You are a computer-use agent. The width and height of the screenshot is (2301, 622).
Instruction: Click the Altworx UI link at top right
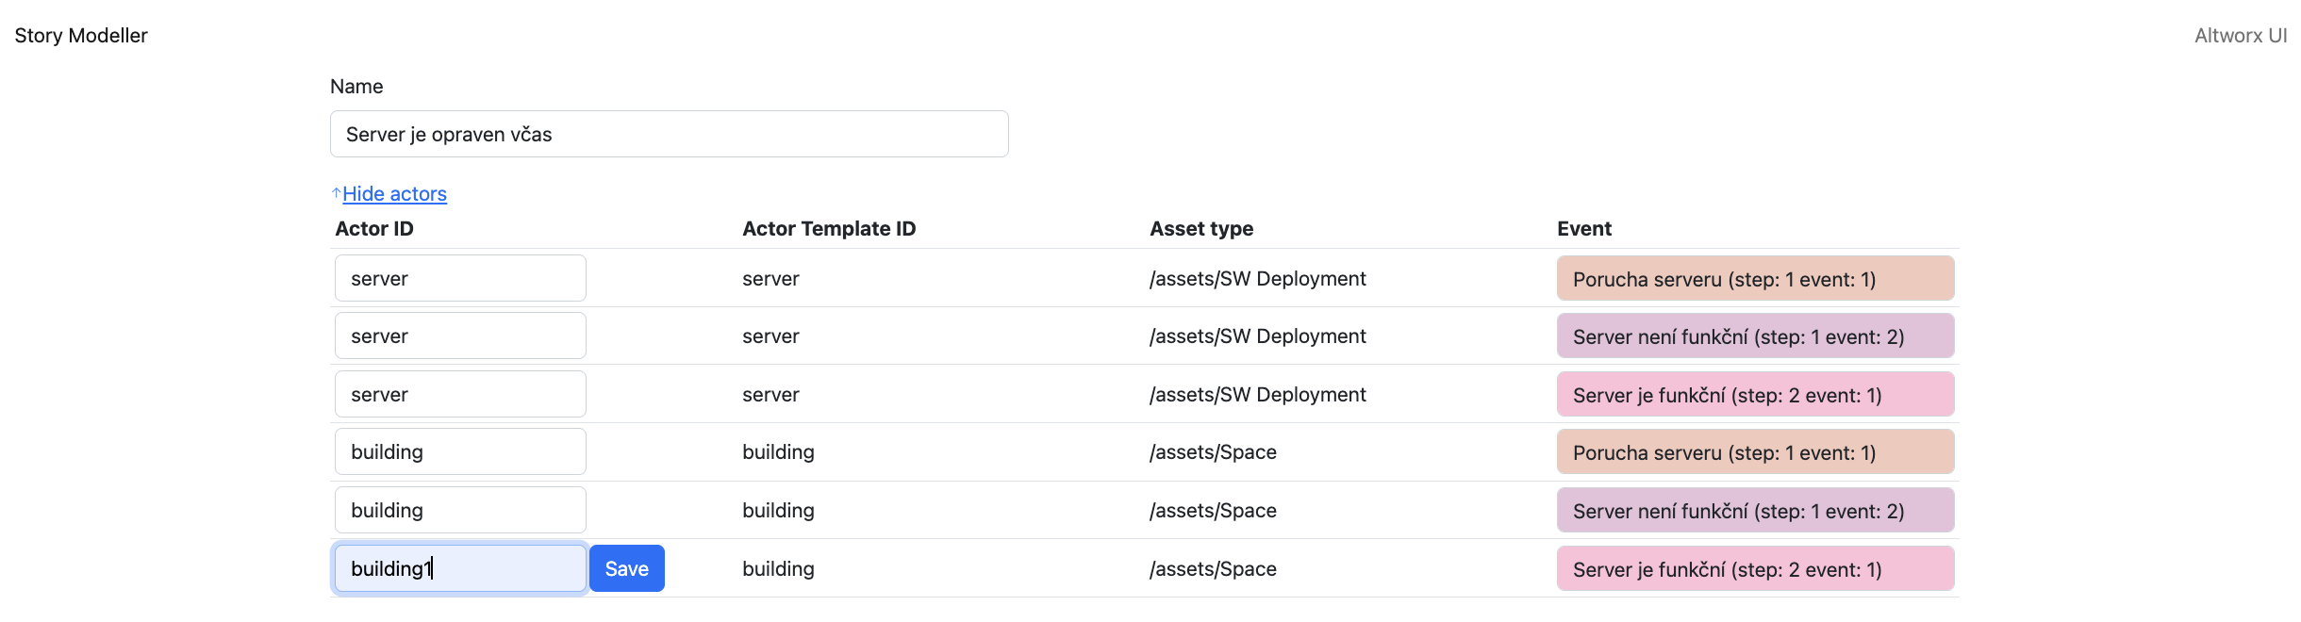(x=2240, y=36)
